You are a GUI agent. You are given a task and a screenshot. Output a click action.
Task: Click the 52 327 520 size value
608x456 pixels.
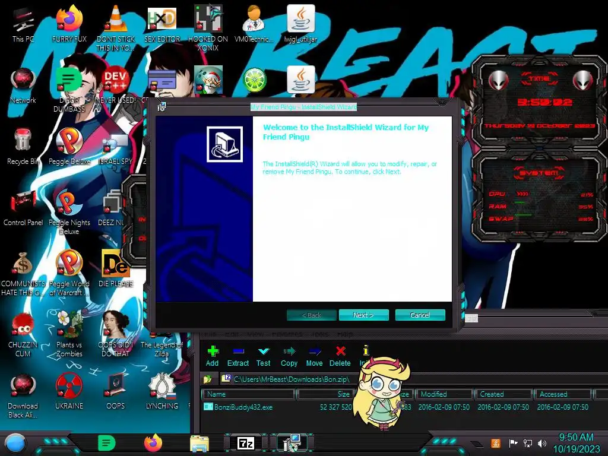coord(336,407)
